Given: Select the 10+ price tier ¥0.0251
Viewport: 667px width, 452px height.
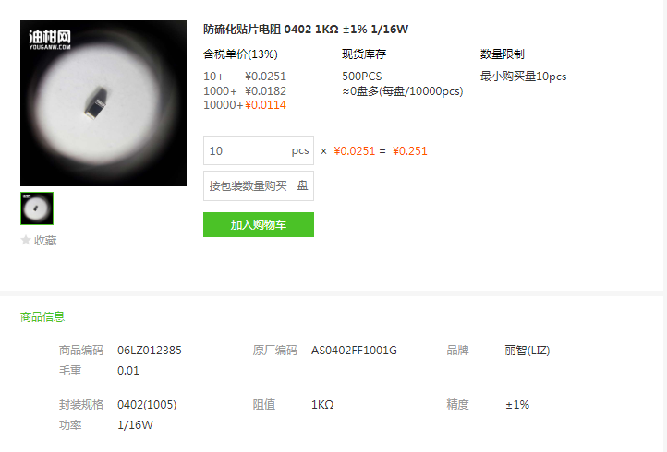Looking at the screenshot, I should (245, 77).
